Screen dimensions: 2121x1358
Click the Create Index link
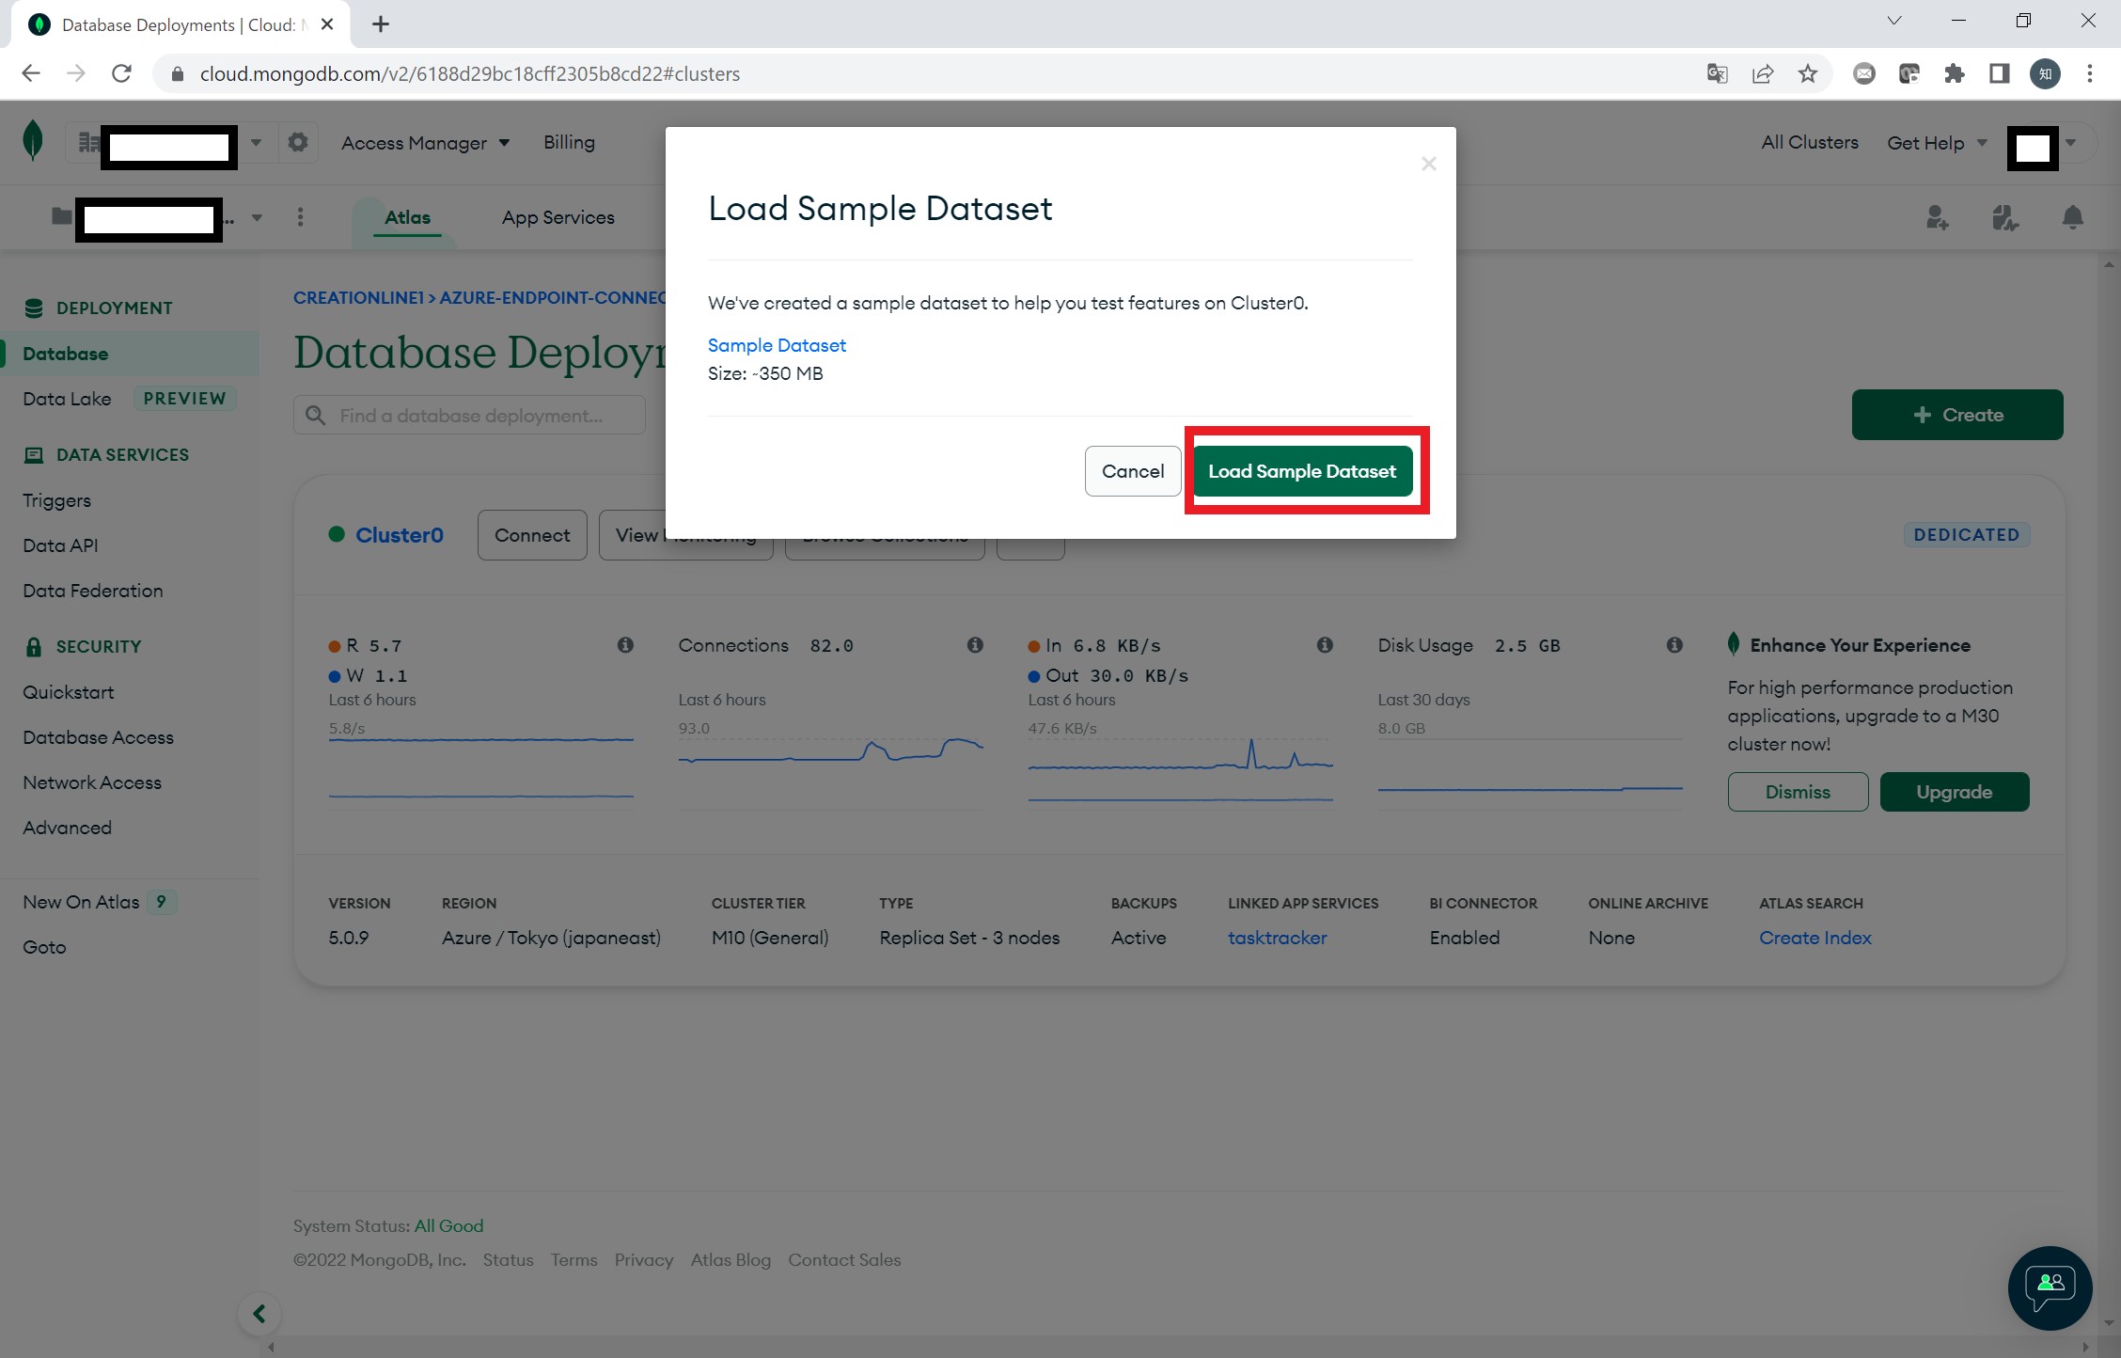(x=1815, y=938)
